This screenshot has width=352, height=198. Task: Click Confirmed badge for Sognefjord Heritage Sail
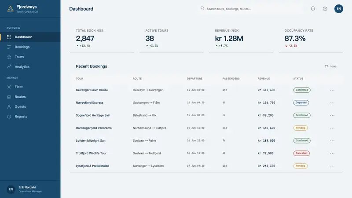[302, 115]
